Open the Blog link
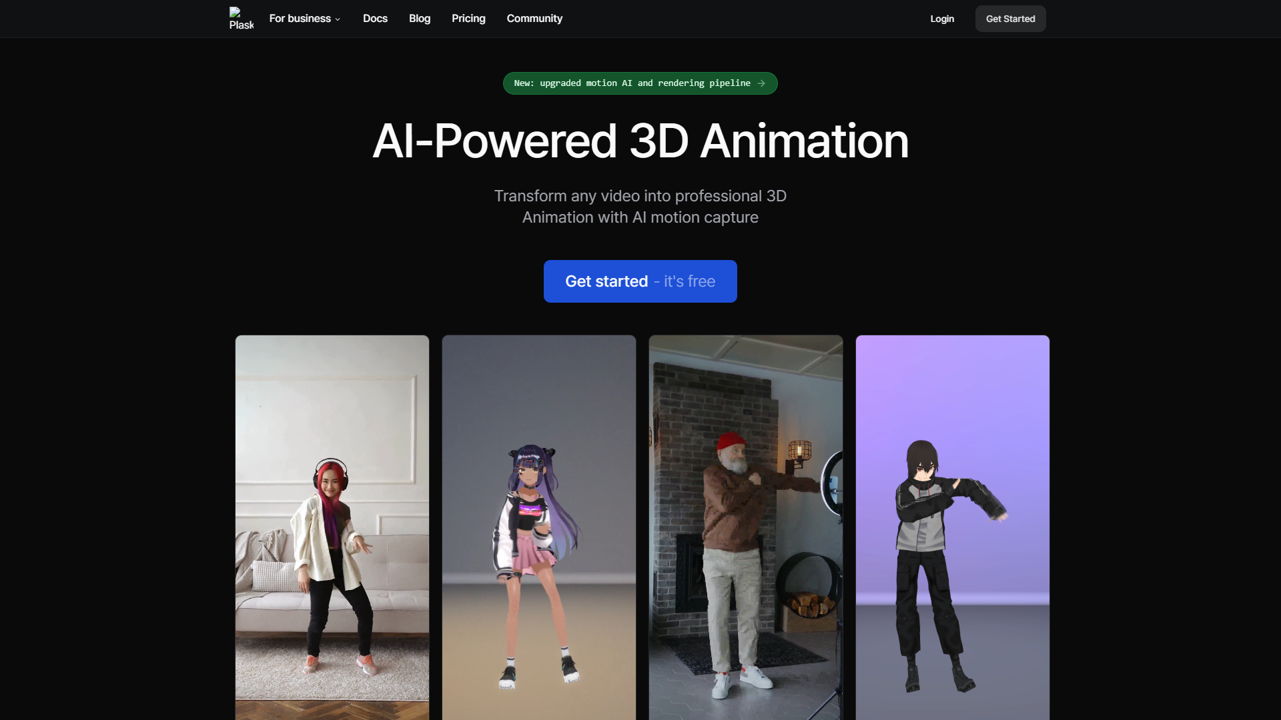 coord(419,19)
